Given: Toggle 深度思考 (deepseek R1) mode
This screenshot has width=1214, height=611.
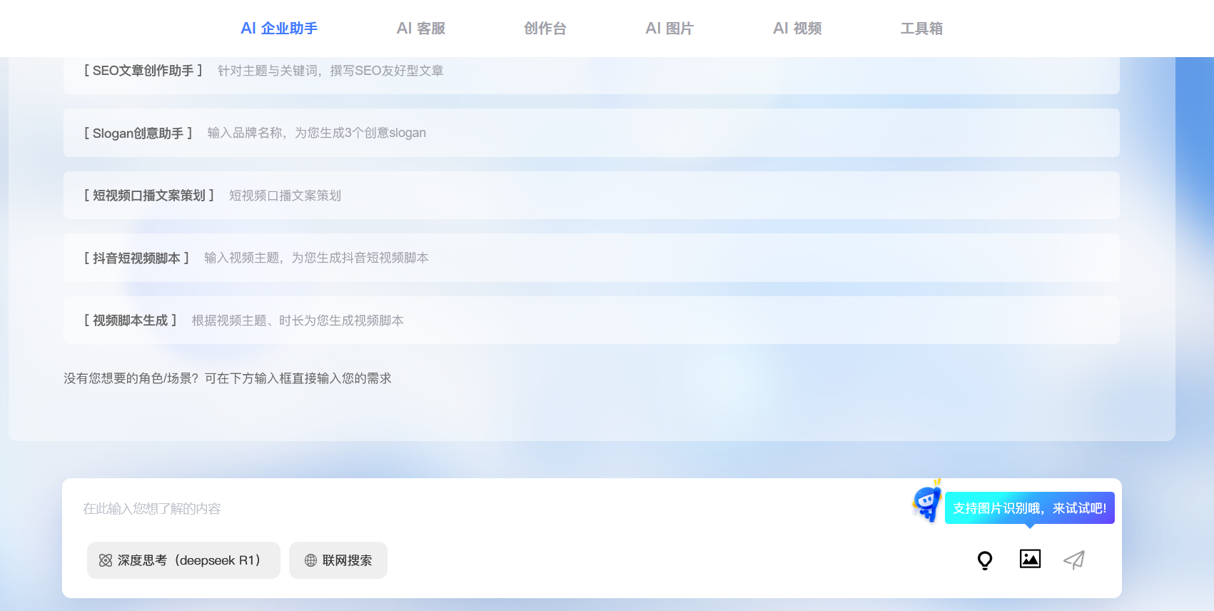Looking at the screenshot, I should point(183,560).
